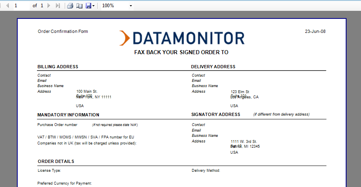Click the save/export disk icon
This screenshot has height=187, width=361.
tap(88, 6)
